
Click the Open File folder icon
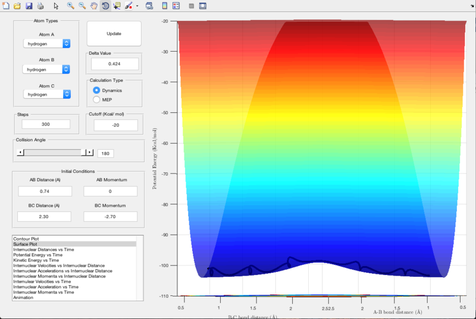pyautogui.click(x=17, y=6)
